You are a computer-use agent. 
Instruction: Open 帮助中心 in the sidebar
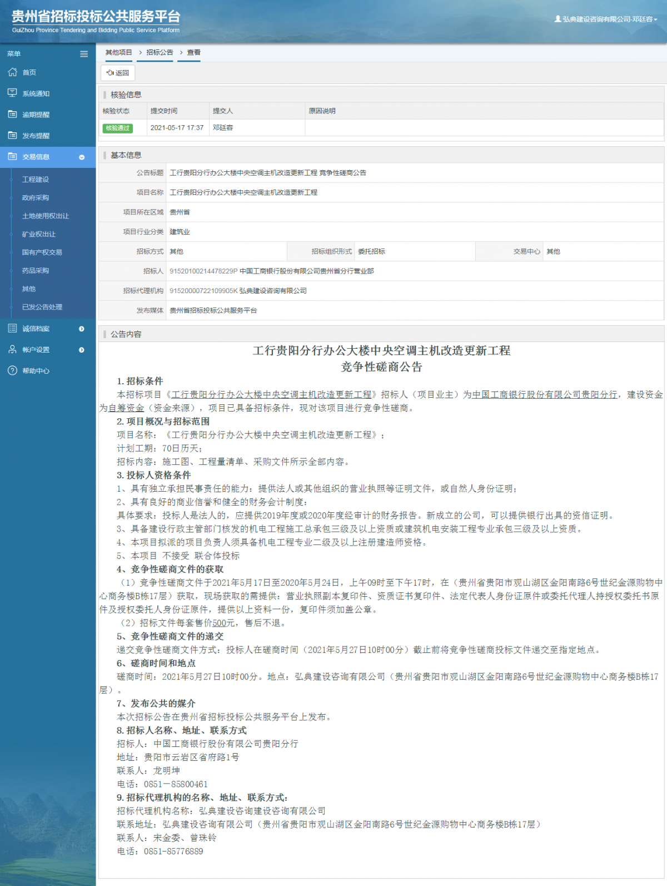pyautogui.click(x=36, y=371)
